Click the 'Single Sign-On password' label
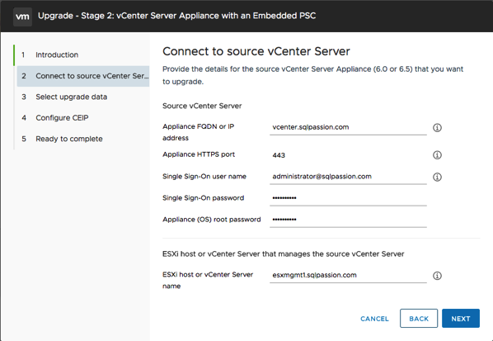This screenshot has height=341, width=493. pos(203,198)
